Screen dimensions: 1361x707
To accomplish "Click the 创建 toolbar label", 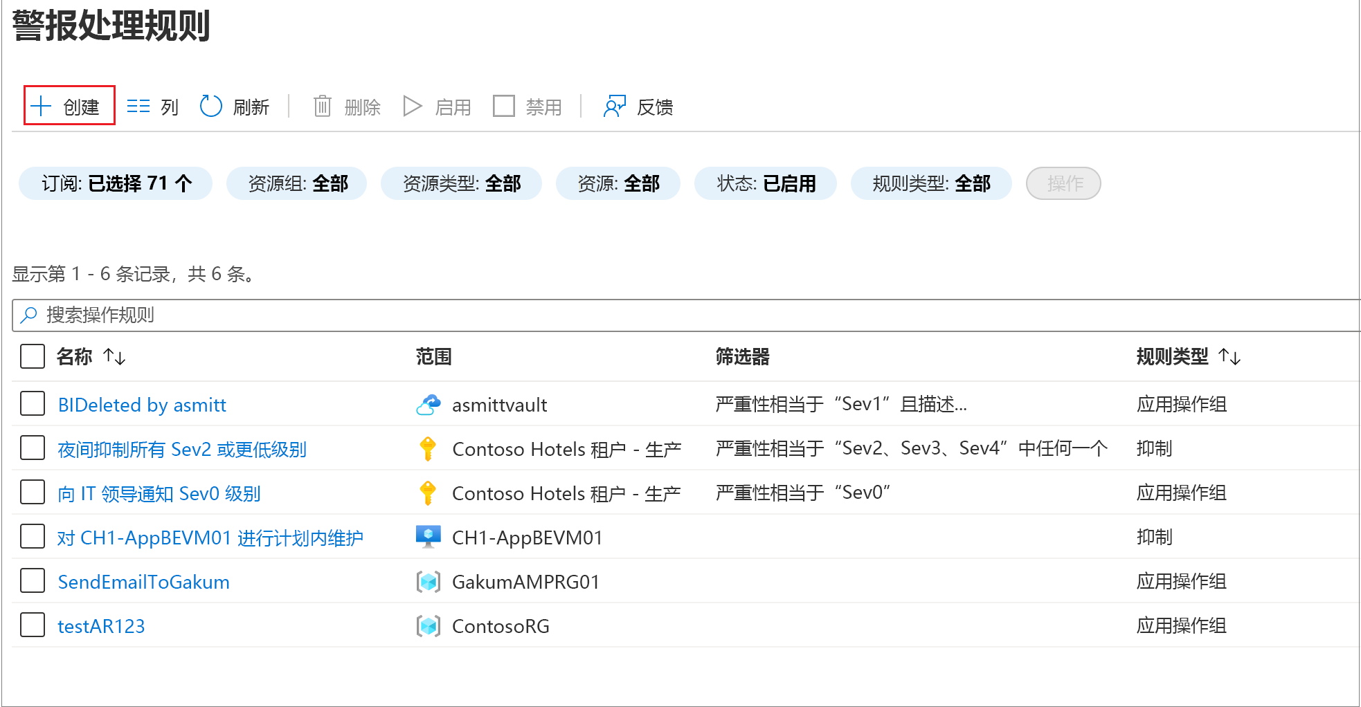I will point(82,107).
